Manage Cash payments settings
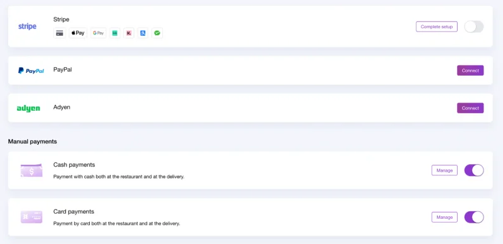 (445, 170)
